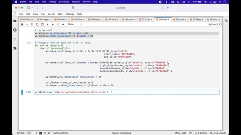The width and height of the screenshot is (241, 135).
Task: Click the change styles loop code cell
Action: coord(127,64)
